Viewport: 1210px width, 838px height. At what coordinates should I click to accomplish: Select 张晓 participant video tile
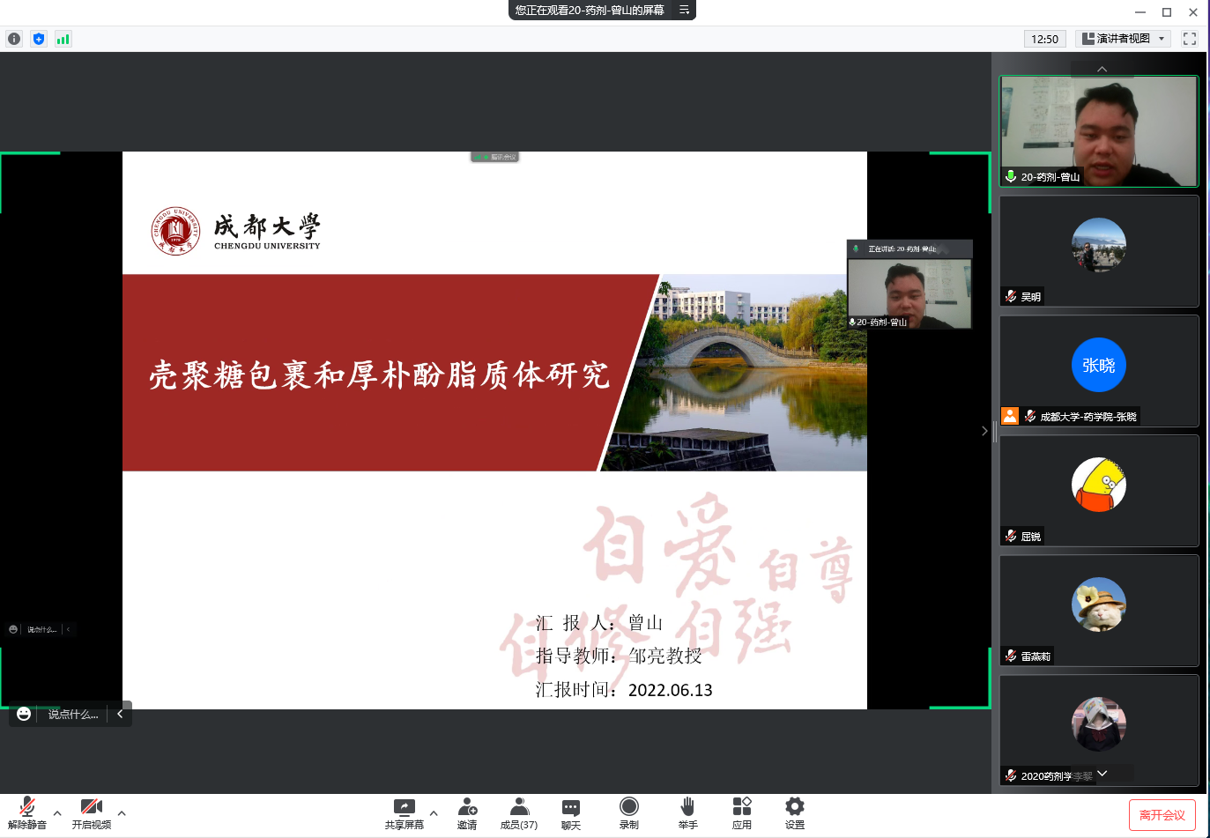(1099, 371)
